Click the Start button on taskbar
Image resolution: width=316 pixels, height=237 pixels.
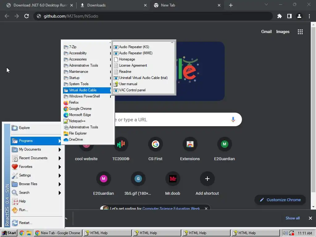[9, 233]
